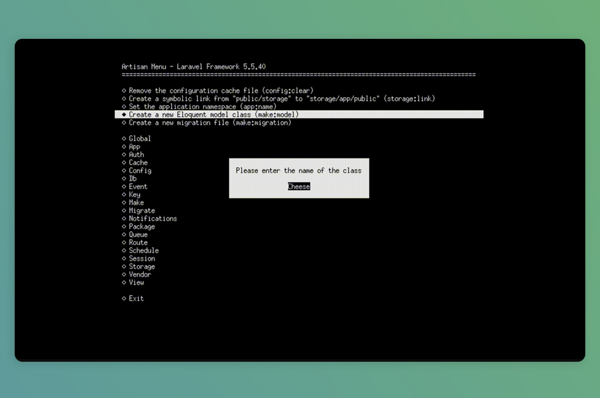Open the Vendor submenu
This screenshot has height=398, width=600.
coord(136,275)
